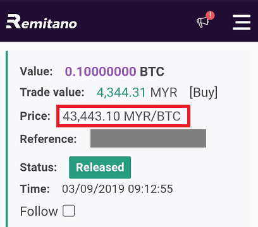Click the greyed-out Reference value
Viewport: 258px width, 227px height.
(148, 138)
